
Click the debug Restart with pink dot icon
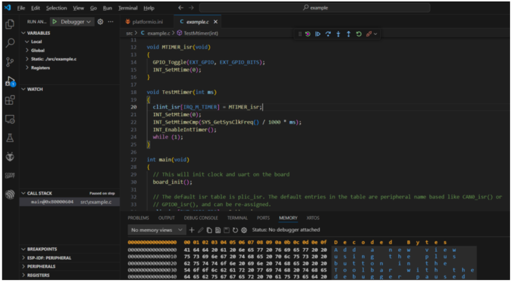tap(308, 34)
